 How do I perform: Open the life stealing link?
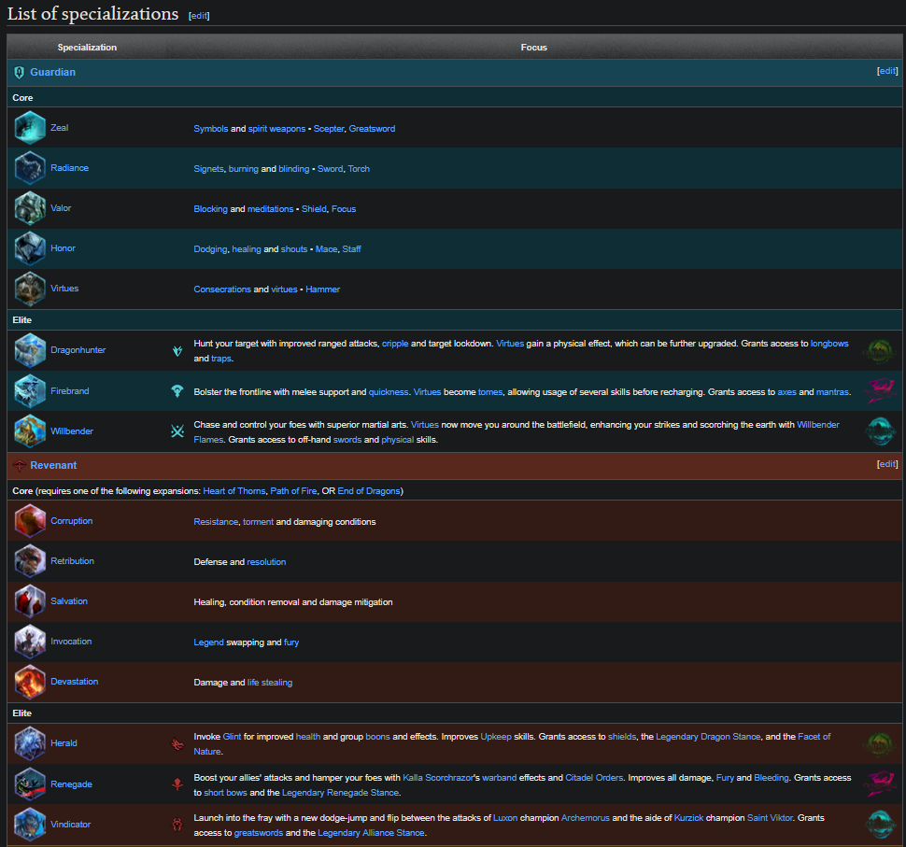(270, 683)
